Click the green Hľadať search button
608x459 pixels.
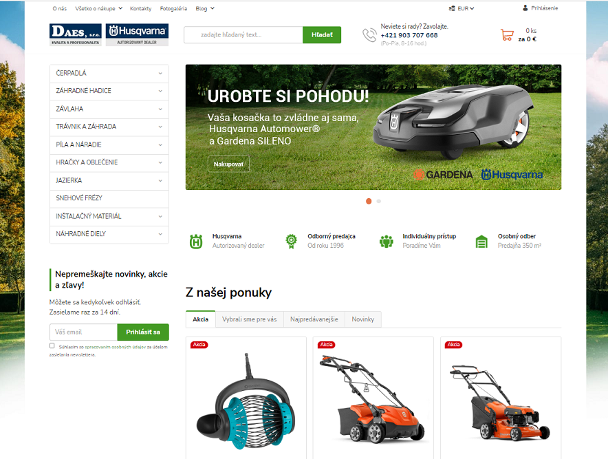(x=322, y=34)
